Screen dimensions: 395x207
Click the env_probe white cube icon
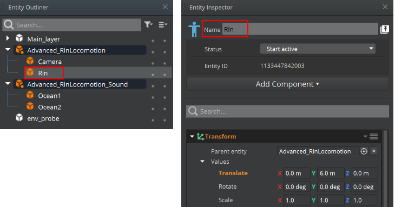(19, 117)
